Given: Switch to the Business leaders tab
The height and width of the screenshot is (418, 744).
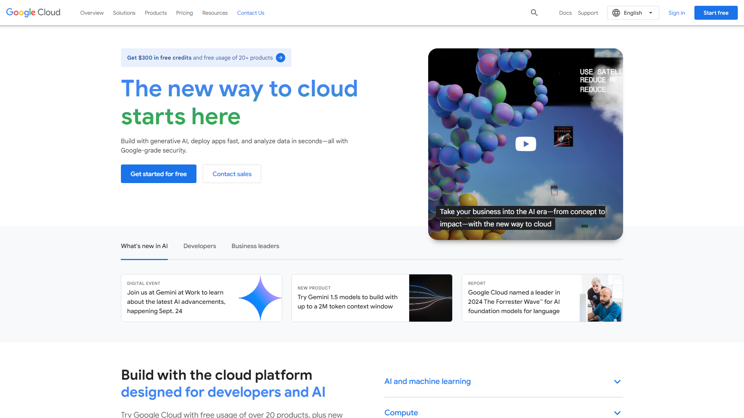Looking at the screenshot, I should click(x=255, y=246).
